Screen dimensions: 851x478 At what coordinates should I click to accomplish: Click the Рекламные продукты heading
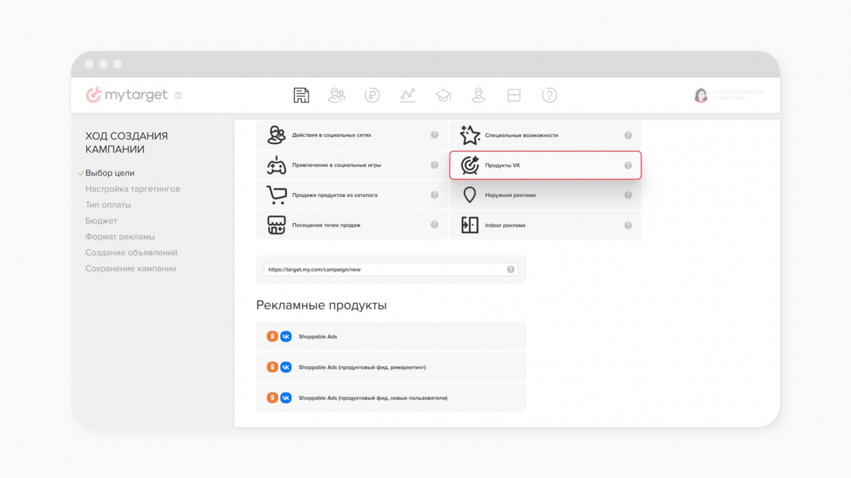pyautogui.click(x=321, y=305)
